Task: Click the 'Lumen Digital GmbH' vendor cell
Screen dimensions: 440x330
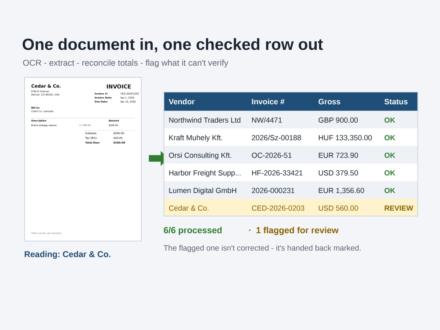Action: (x=202, y=191)
